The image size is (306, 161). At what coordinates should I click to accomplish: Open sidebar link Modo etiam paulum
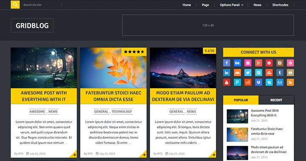269,150
